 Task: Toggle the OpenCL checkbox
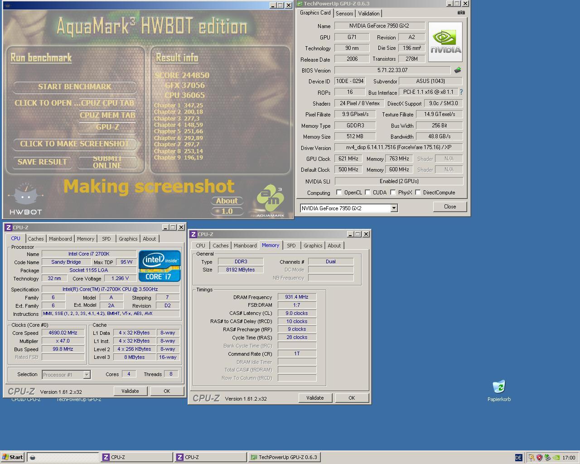339,193
